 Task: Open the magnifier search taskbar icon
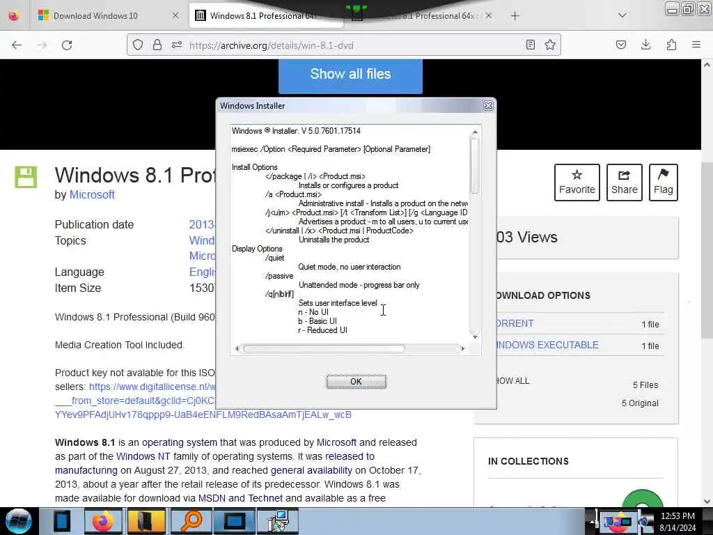pos(191,521)
